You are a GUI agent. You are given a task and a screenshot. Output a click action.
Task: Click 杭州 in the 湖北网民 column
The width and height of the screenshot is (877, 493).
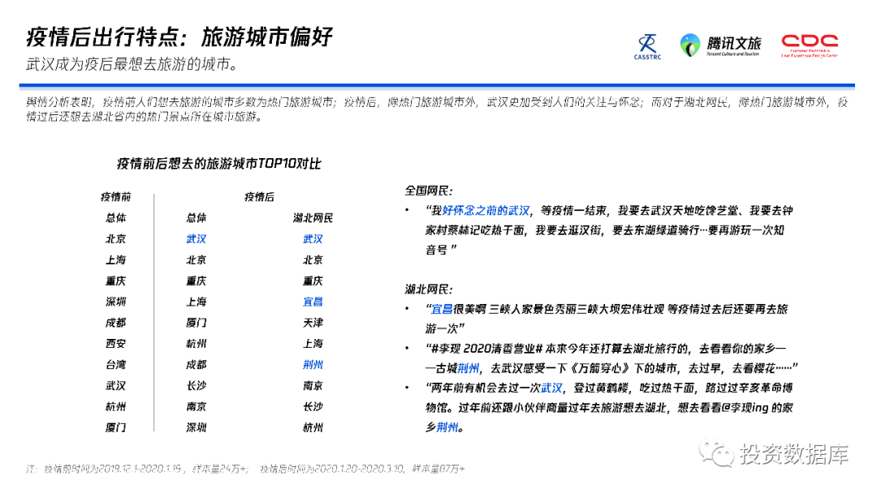(313, 427)
